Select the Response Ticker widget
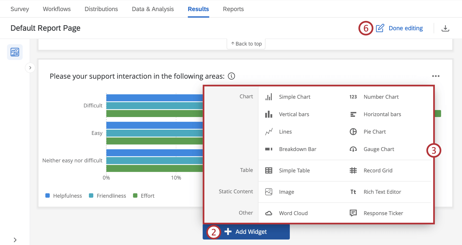This screenshot has height=245, width=462. (x=383, y=213)
